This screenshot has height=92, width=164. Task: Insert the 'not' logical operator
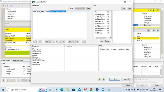77,41
